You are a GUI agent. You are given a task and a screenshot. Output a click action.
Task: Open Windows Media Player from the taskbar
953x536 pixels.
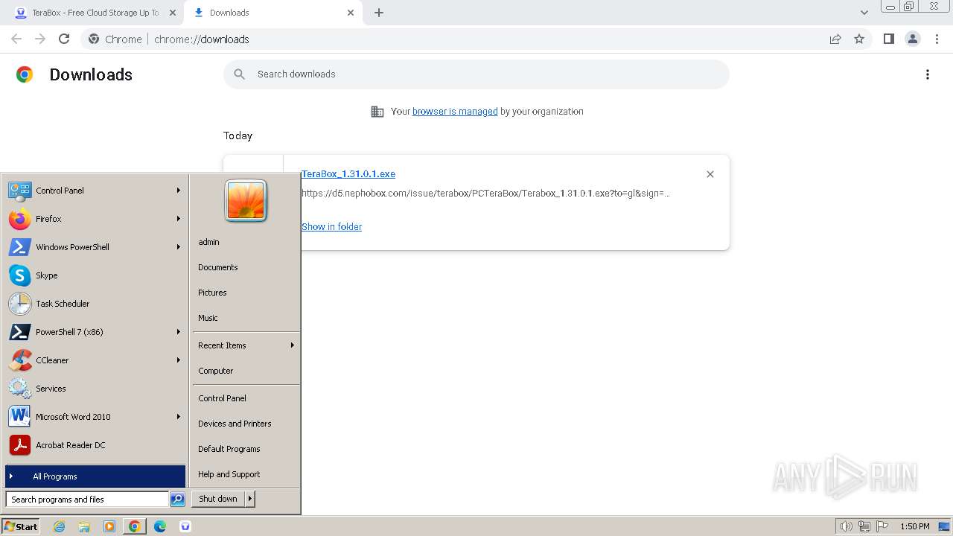click(x=109, y=526)
